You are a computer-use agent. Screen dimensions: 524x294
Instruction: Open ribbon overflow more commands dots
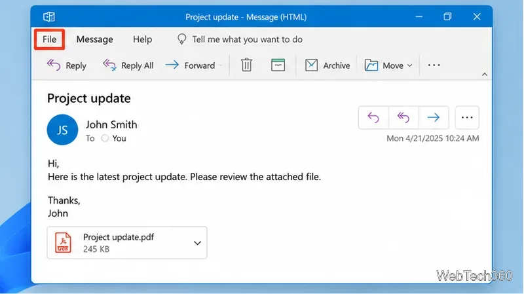[434, 65]
